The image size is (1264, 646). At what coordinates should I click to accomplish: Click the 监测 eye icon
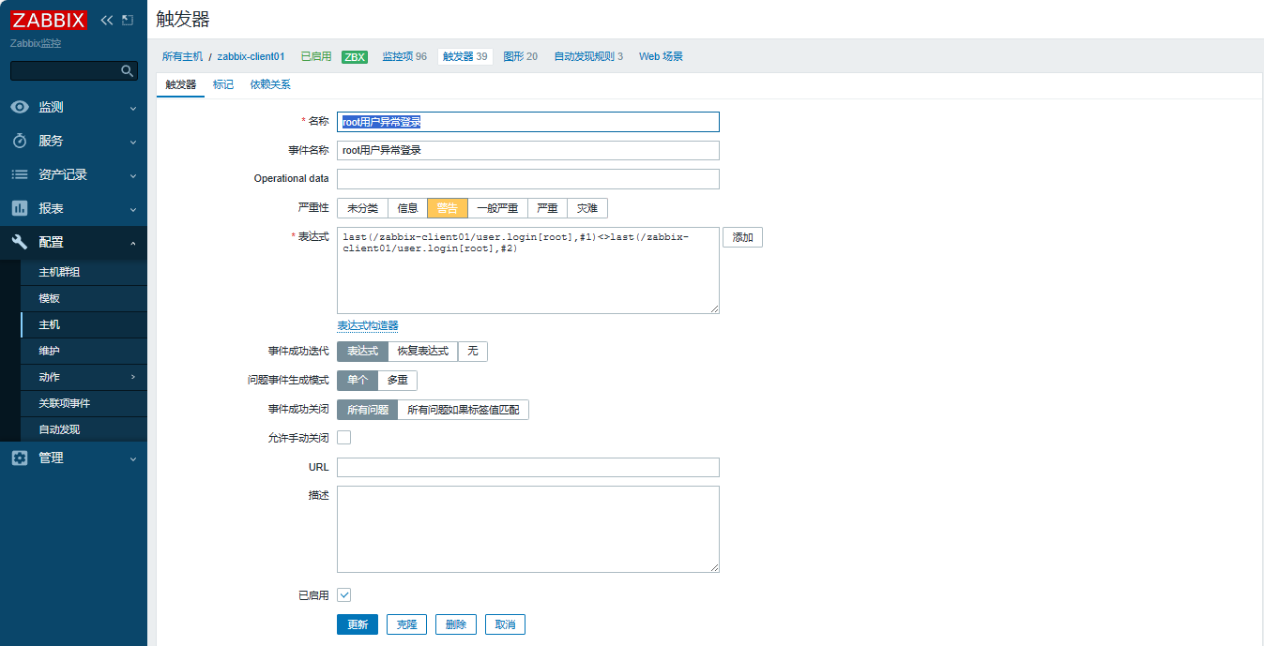(19, 107)
